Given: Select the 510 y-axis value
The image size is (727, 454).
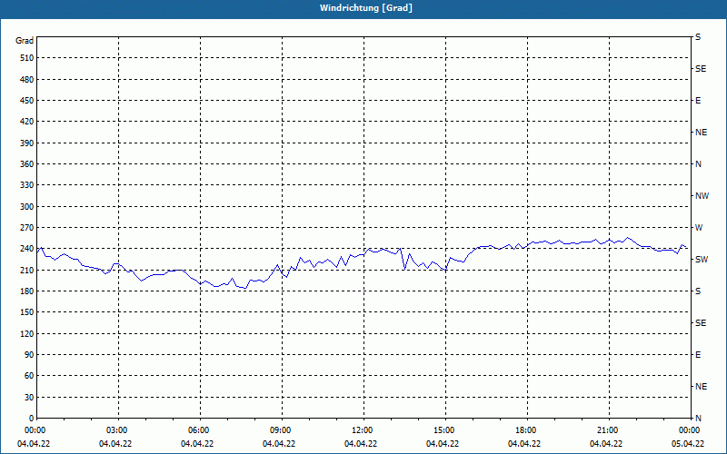Looking at the screenshot, I should [x=27, y=58].
